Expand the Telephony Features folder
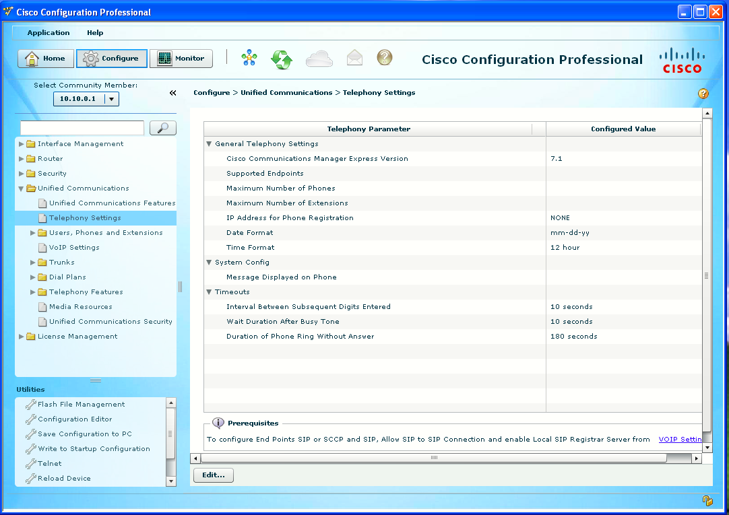The height and width of the screenshot is (515, 729). point(32,292)
